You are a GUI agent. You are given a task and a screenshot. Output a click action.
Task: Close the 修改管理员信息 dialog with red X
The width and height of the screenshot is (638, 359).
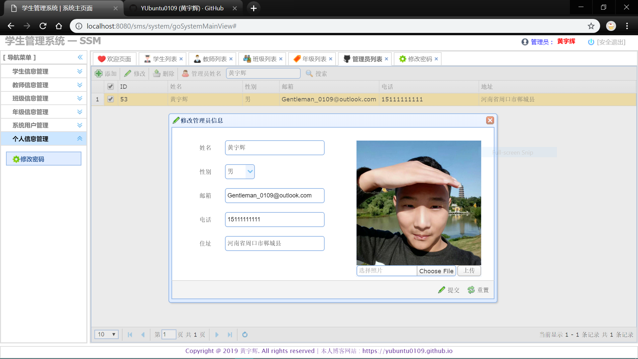(x=490, y=120)
